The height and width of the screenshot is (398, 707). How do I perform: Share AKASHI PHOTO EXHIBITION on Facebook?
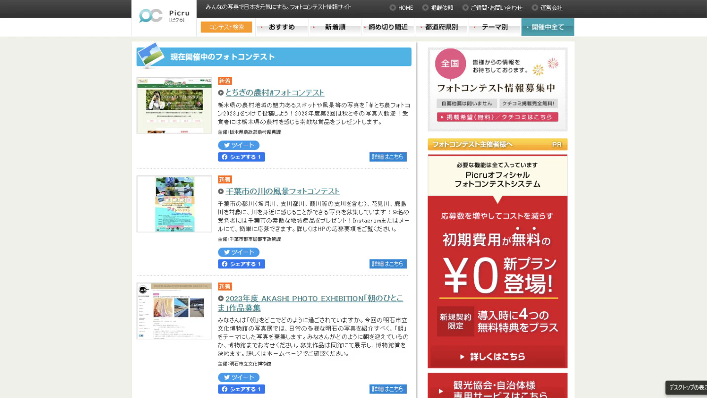242,389
